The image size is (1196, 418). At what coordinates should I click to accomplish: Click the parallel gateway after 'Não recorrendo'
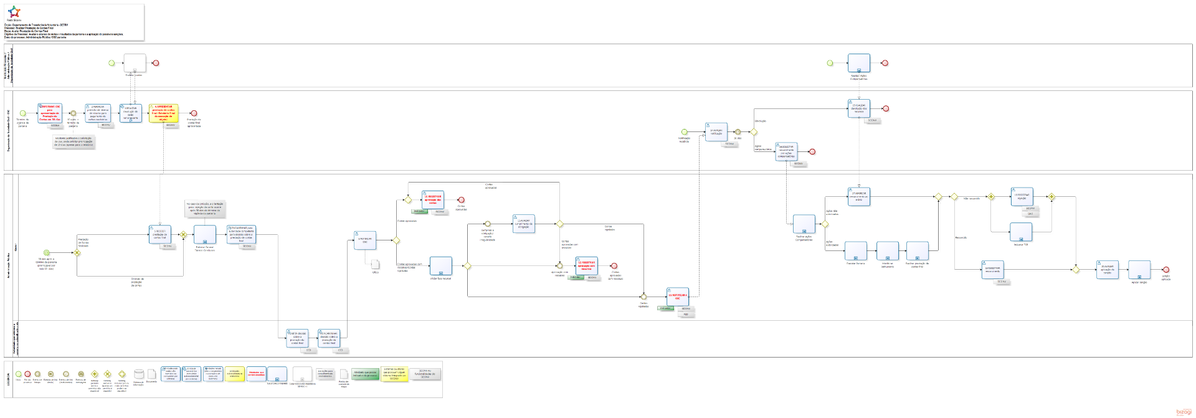990,197
